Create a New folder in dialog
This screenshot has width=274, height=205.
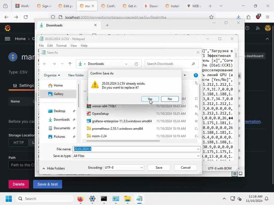pos(76,75)
